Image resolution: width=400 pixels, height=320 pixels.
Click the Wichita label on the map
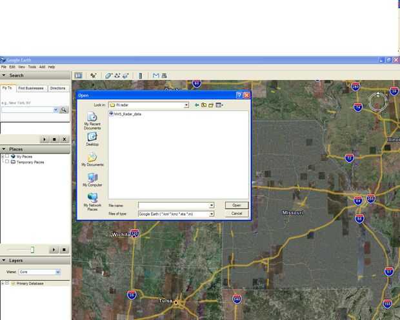click(121, 234)
